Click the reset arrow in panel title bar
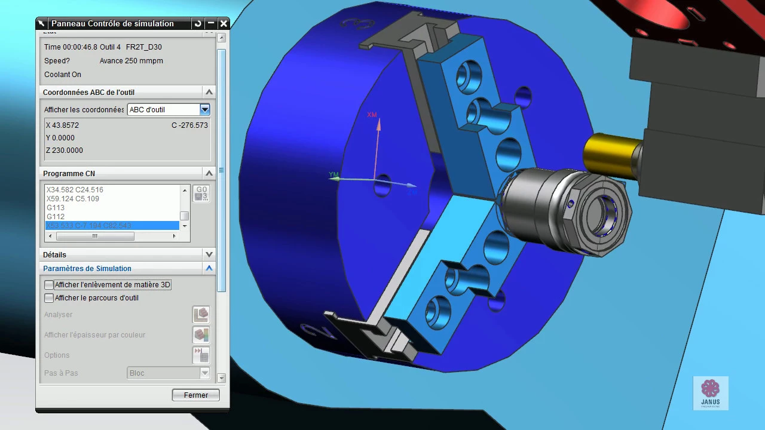The height and width of the screenshot is (430, 765). tap(198, 24)
